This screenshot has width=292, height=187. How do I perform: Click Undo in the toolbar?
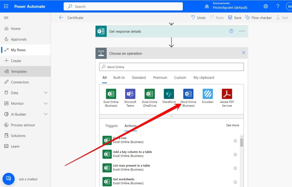[x=198, y=18]
